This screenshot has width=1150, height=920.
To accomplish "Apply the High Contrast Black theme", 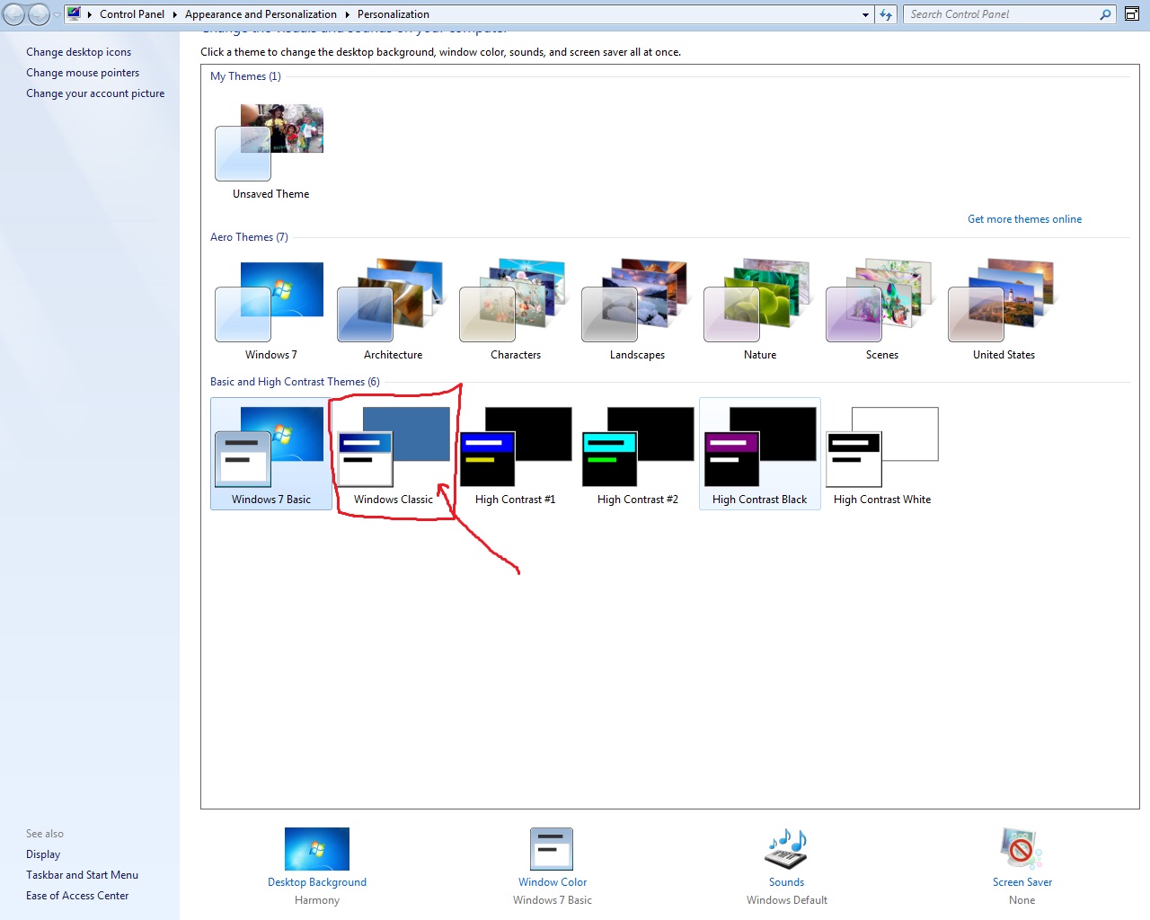I will click(759, 447).
